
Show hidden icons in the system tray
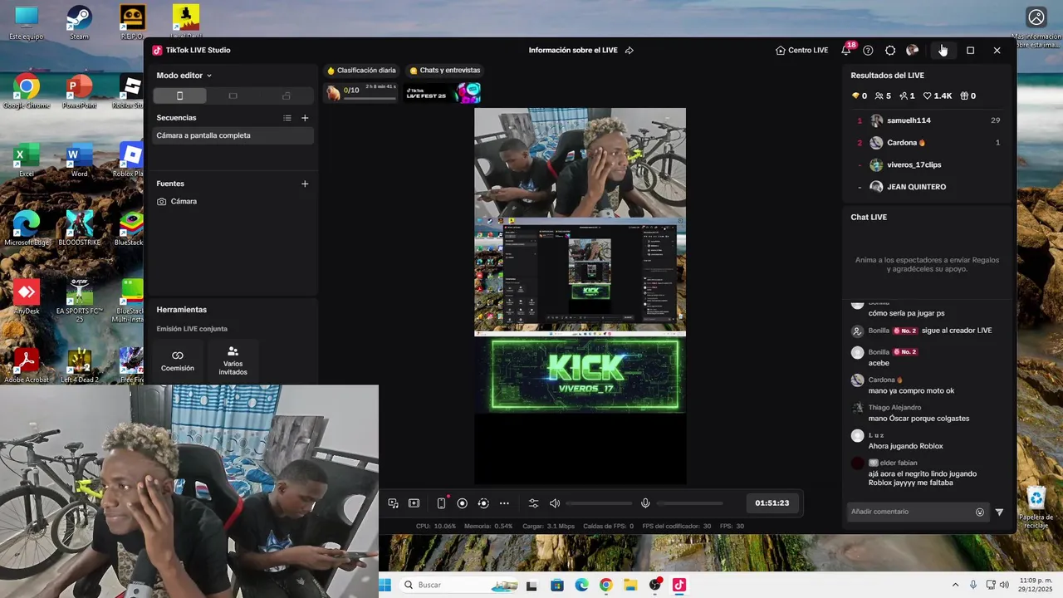[x=955, y=585]
